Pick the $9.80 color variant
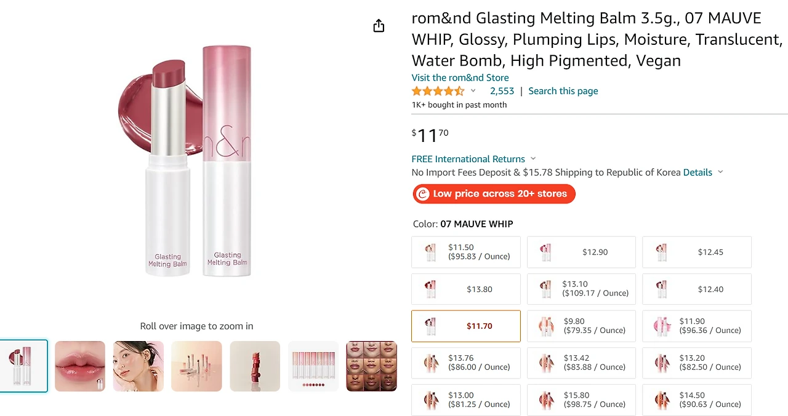The width and height of the screenshot is (788, 416). click(581, 326)
